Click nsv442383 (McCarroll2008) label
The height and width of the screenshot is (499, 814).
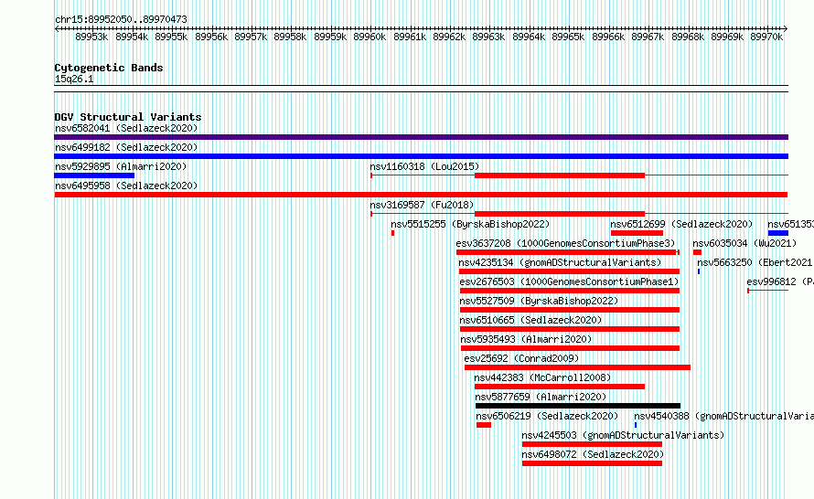[x=542, y=377]
